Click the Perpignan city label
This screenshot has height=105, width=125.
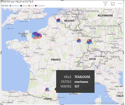(61, 98)
